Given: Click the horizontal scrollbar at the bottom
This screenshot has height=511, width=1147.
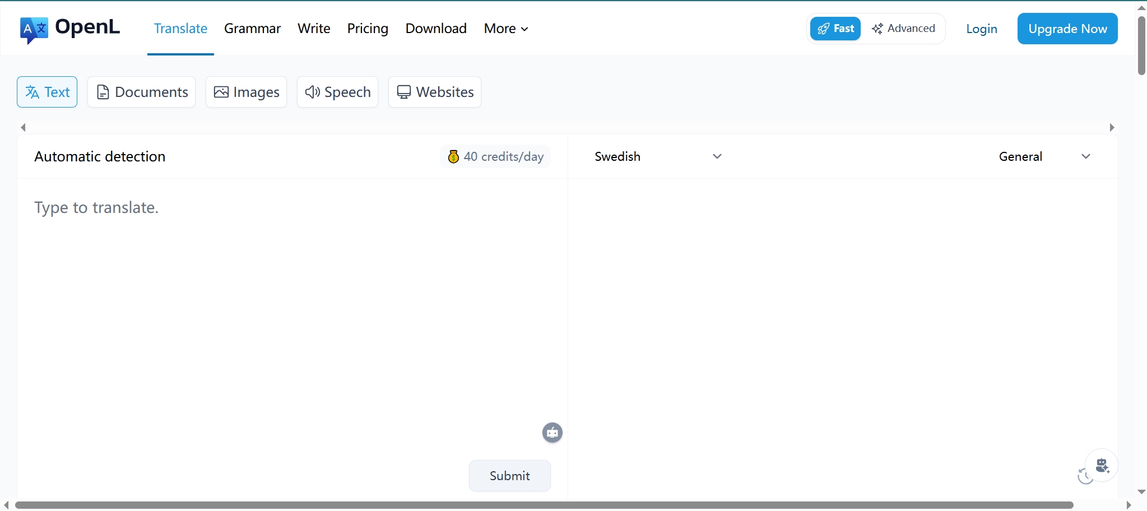Looking at the screenshot, I should (x=544, y=505).
